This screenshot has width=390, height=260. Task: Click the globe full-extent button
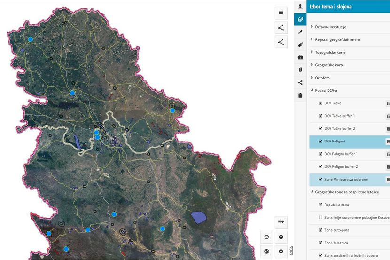(x=266, y=252)
